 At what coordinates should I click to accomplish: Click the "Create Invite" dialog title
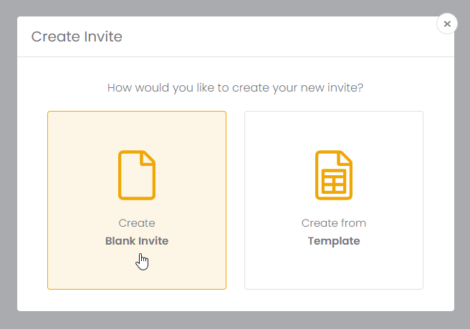click(x=77, y=37)
